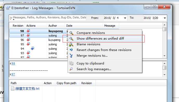Open the filter options dropdown arrow in search box
179x102 pixels.
click(x=14, y=20)
